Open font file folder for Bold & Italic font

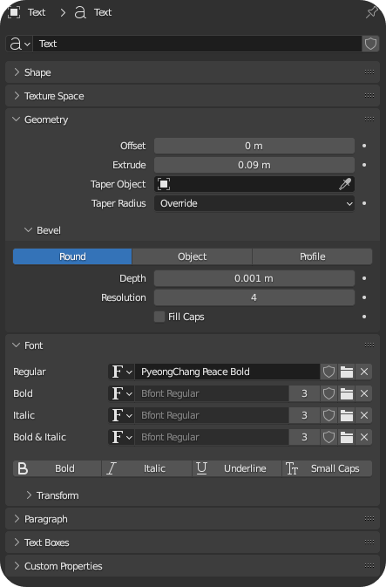[x=347, y=437]
